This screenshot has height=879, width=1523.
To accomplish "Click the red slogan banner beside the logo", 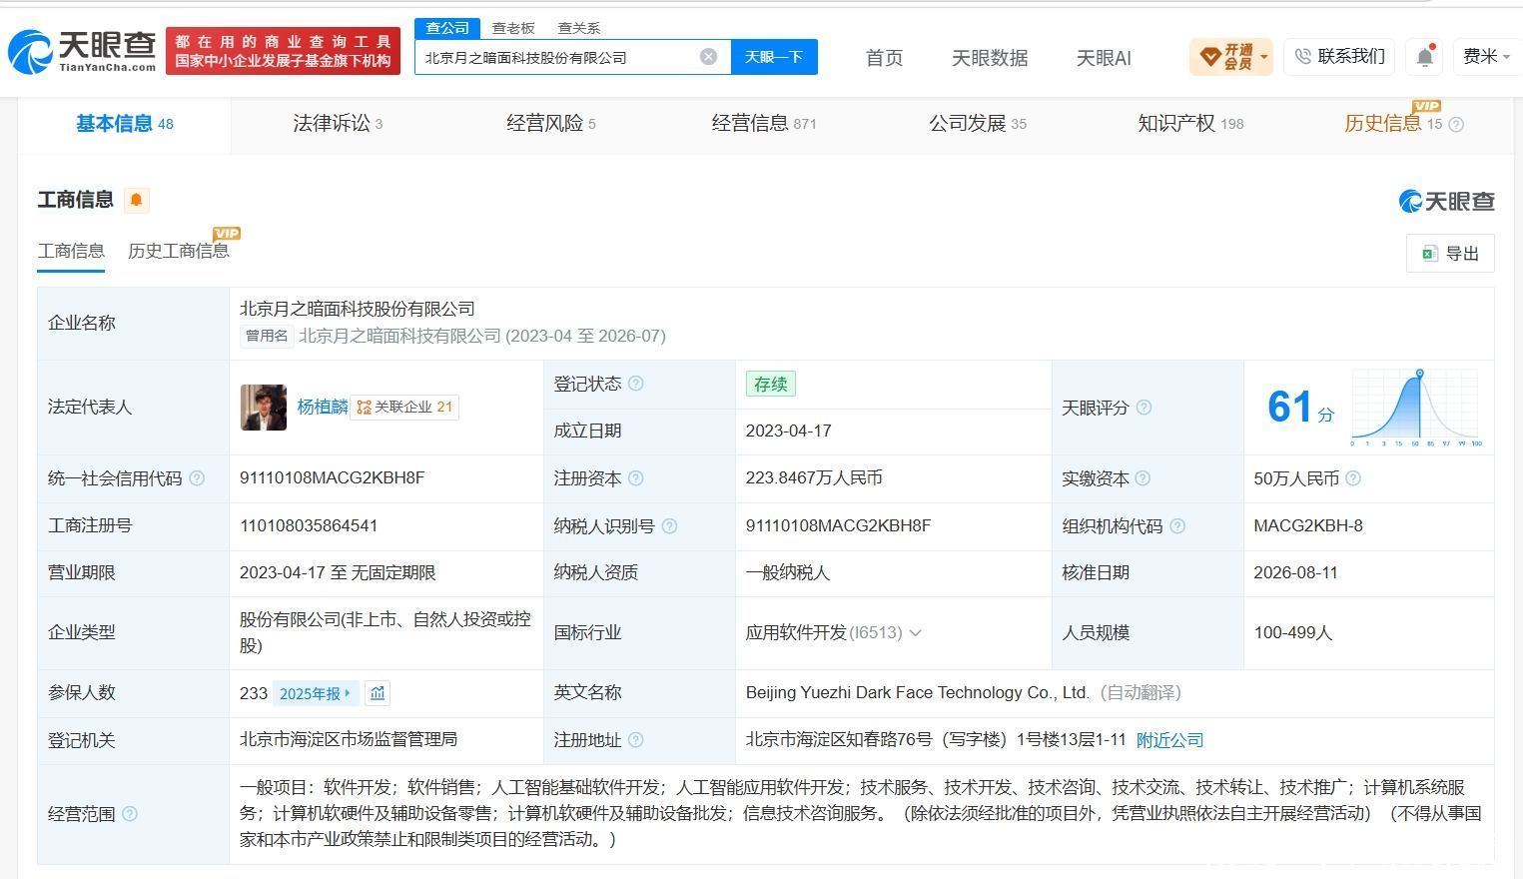I will tap(283, 51).
